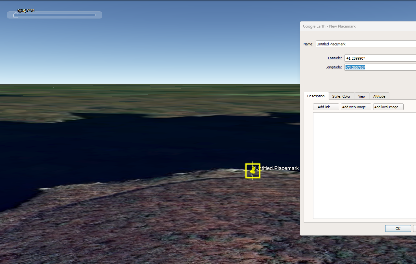Open the Style, Color tab

pyautogui.click(x=341, y=96)
